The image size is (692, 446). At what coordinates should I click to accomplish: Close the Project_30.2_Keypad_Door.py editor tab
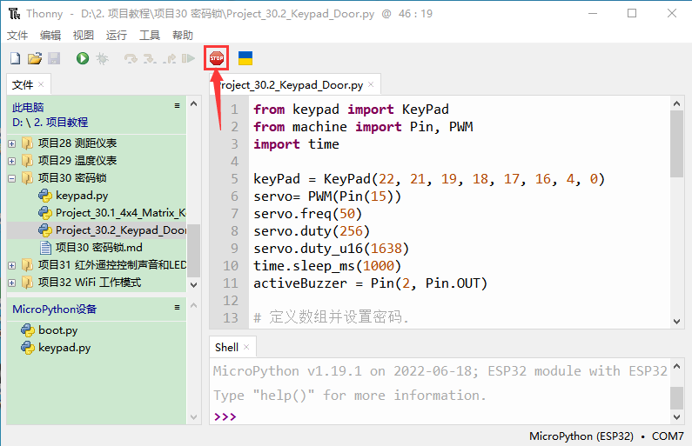(372, 85)
